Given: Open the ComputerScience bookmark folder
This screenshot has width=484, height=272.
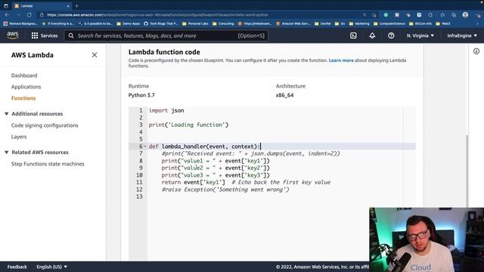Looking at the screenshot, I should [x=389, y=23].
